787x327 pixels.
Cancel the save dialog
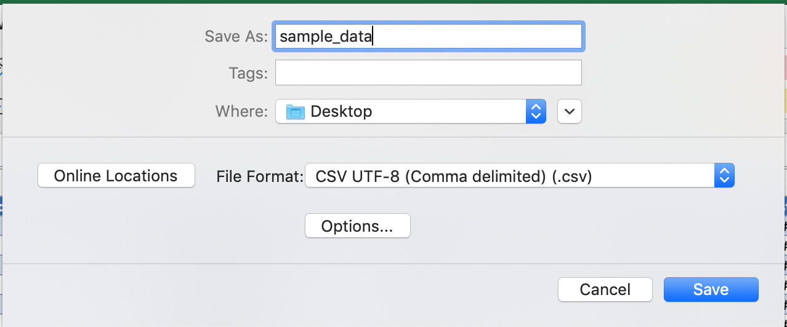click(x=605, y=290)
